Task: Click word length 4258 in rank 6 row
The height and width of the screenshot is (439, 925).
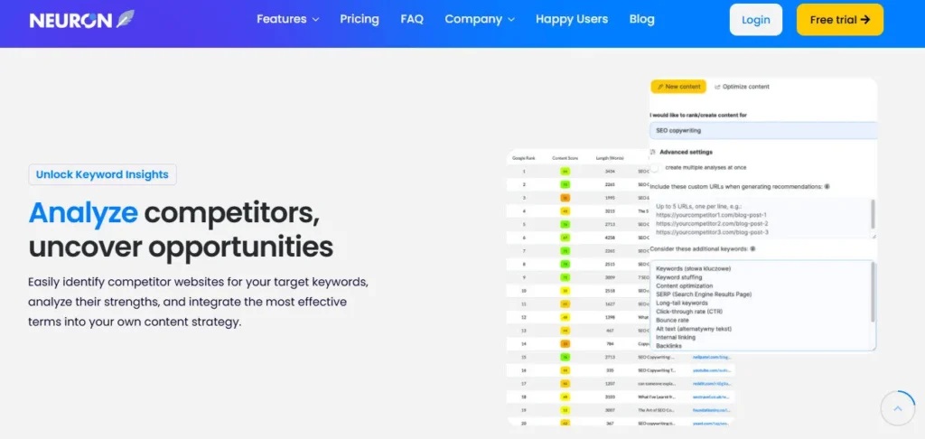Action: [610, 238]
